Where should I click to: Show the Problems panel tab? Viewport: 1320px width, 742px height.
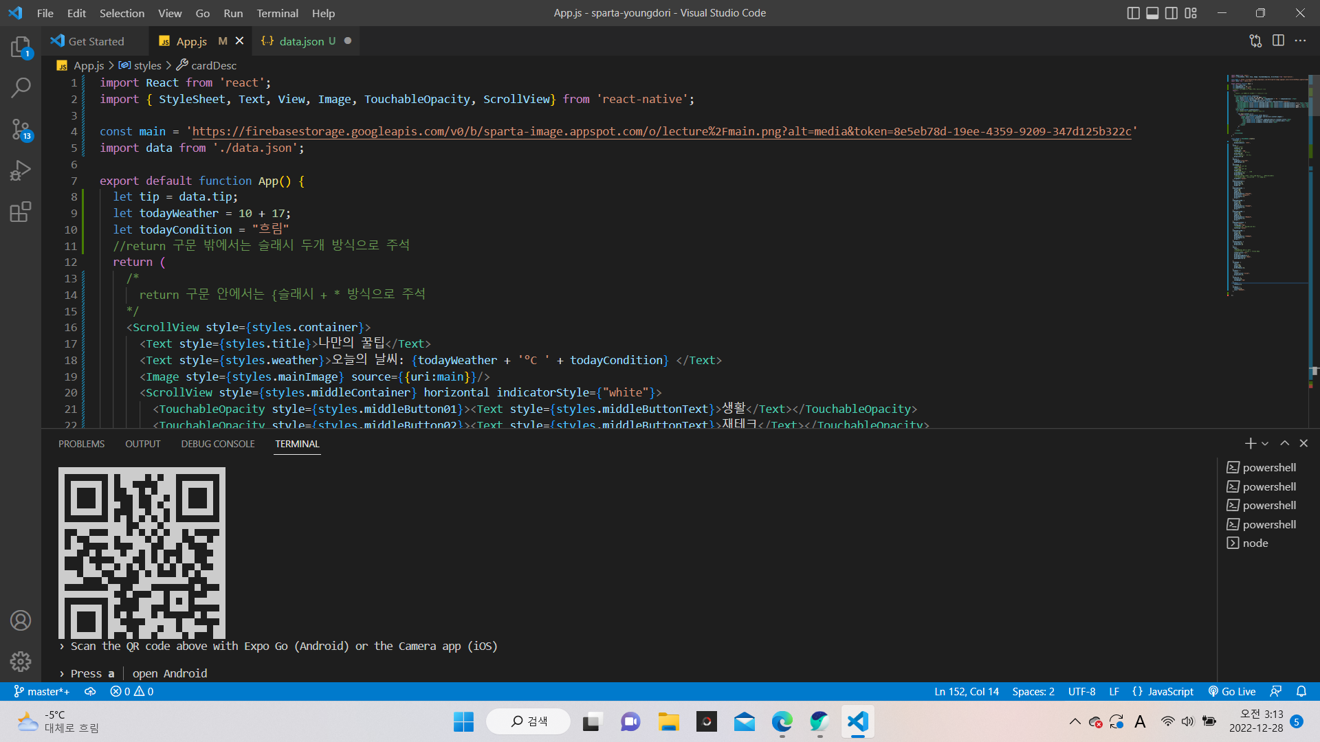82,444
